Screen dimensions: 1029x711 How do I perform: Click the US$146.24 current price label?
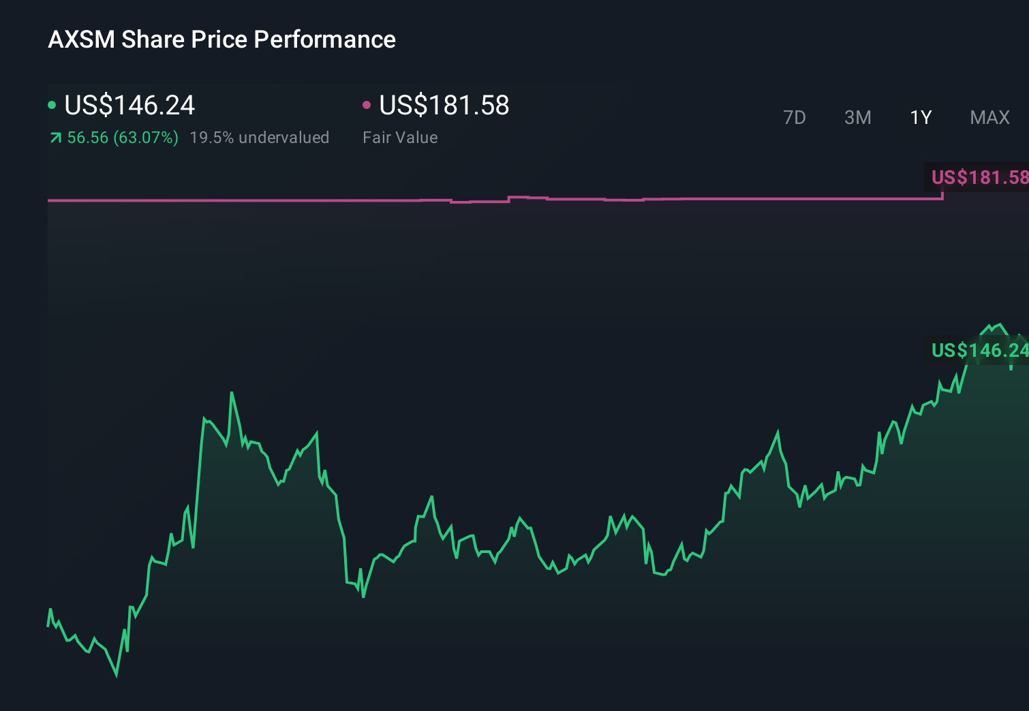click(129, 106)
